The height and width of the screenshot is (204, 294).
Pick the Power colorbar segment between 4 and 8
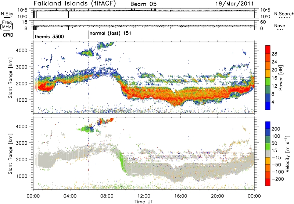[x=268, y=98]
